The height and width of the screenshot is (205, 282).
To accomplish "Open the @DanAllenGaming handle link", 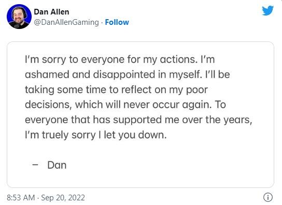I will pyautogui.click(x=66, y=22).
